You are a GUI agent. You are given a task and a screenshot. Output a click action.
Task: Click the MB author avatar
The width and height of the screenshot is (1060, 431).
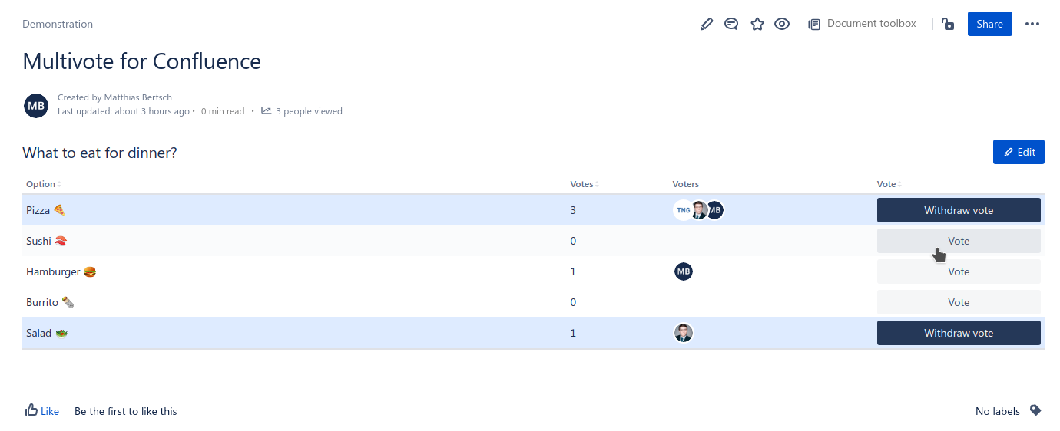coord(36,106)
